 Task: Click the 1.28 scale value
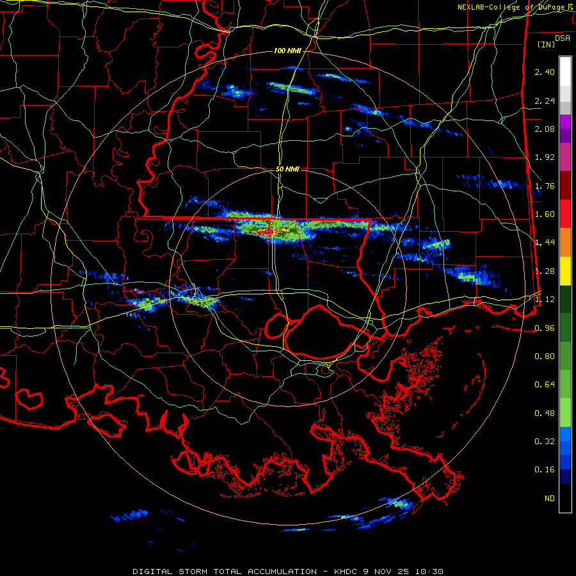545,271
